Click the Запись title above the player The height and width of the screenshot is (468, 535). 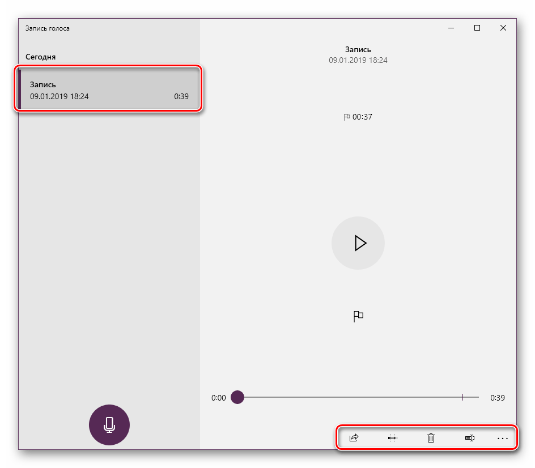[358, 50]
